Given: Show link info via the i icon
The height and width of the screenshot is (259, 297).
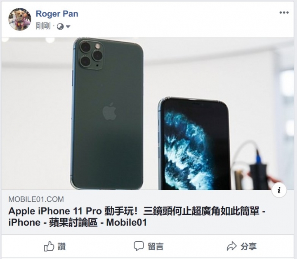Looking at the screenshot, I should [279, 190].
